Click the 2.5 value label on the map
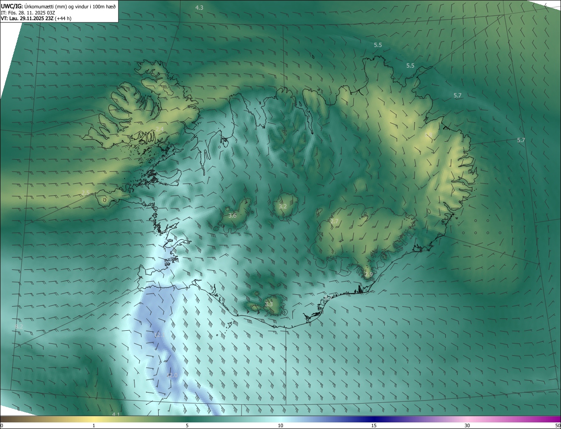Viewport: 561px width, 429px height. coord(85,193)
